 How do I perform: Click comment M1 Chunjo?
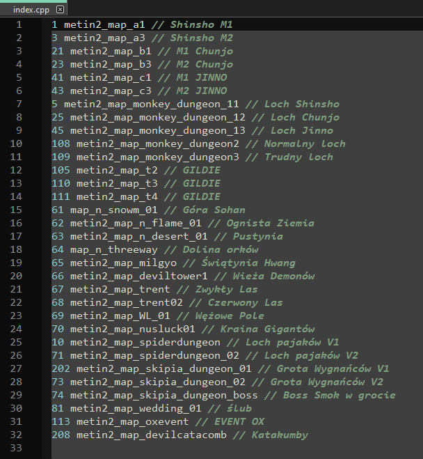coord(205,52)
